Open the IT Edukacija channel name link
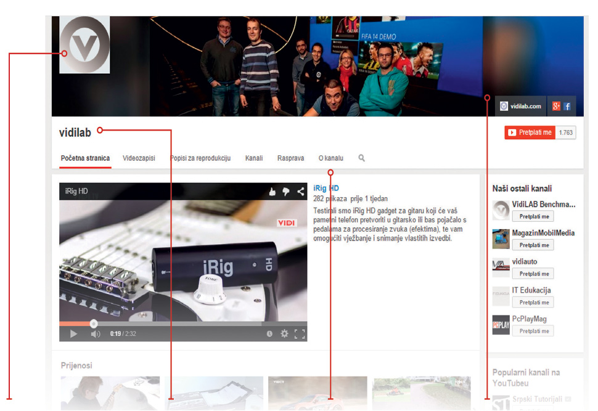This screenshot has height=411, width=598. click(531, 290)
